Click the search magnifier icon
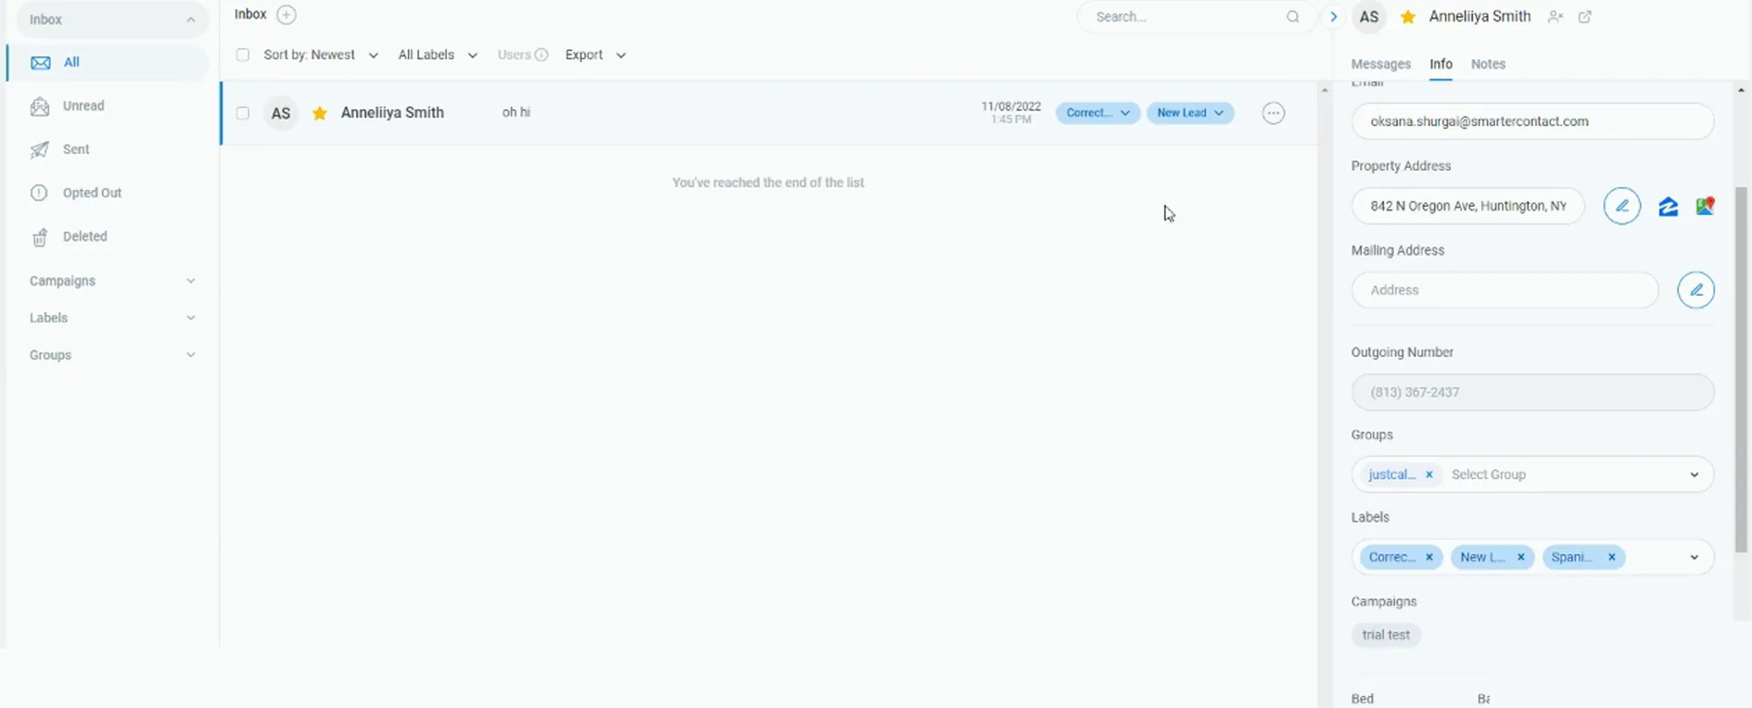Image resolution: width=1752 pixels, height=708 pixels. pos(1292,17)
